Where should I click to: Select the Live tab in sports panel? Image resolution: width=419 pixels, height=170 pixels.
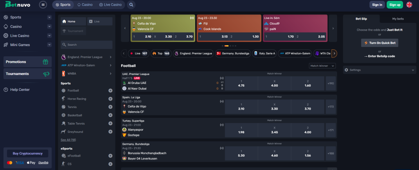pyautogui.click(x=100, y=21)
